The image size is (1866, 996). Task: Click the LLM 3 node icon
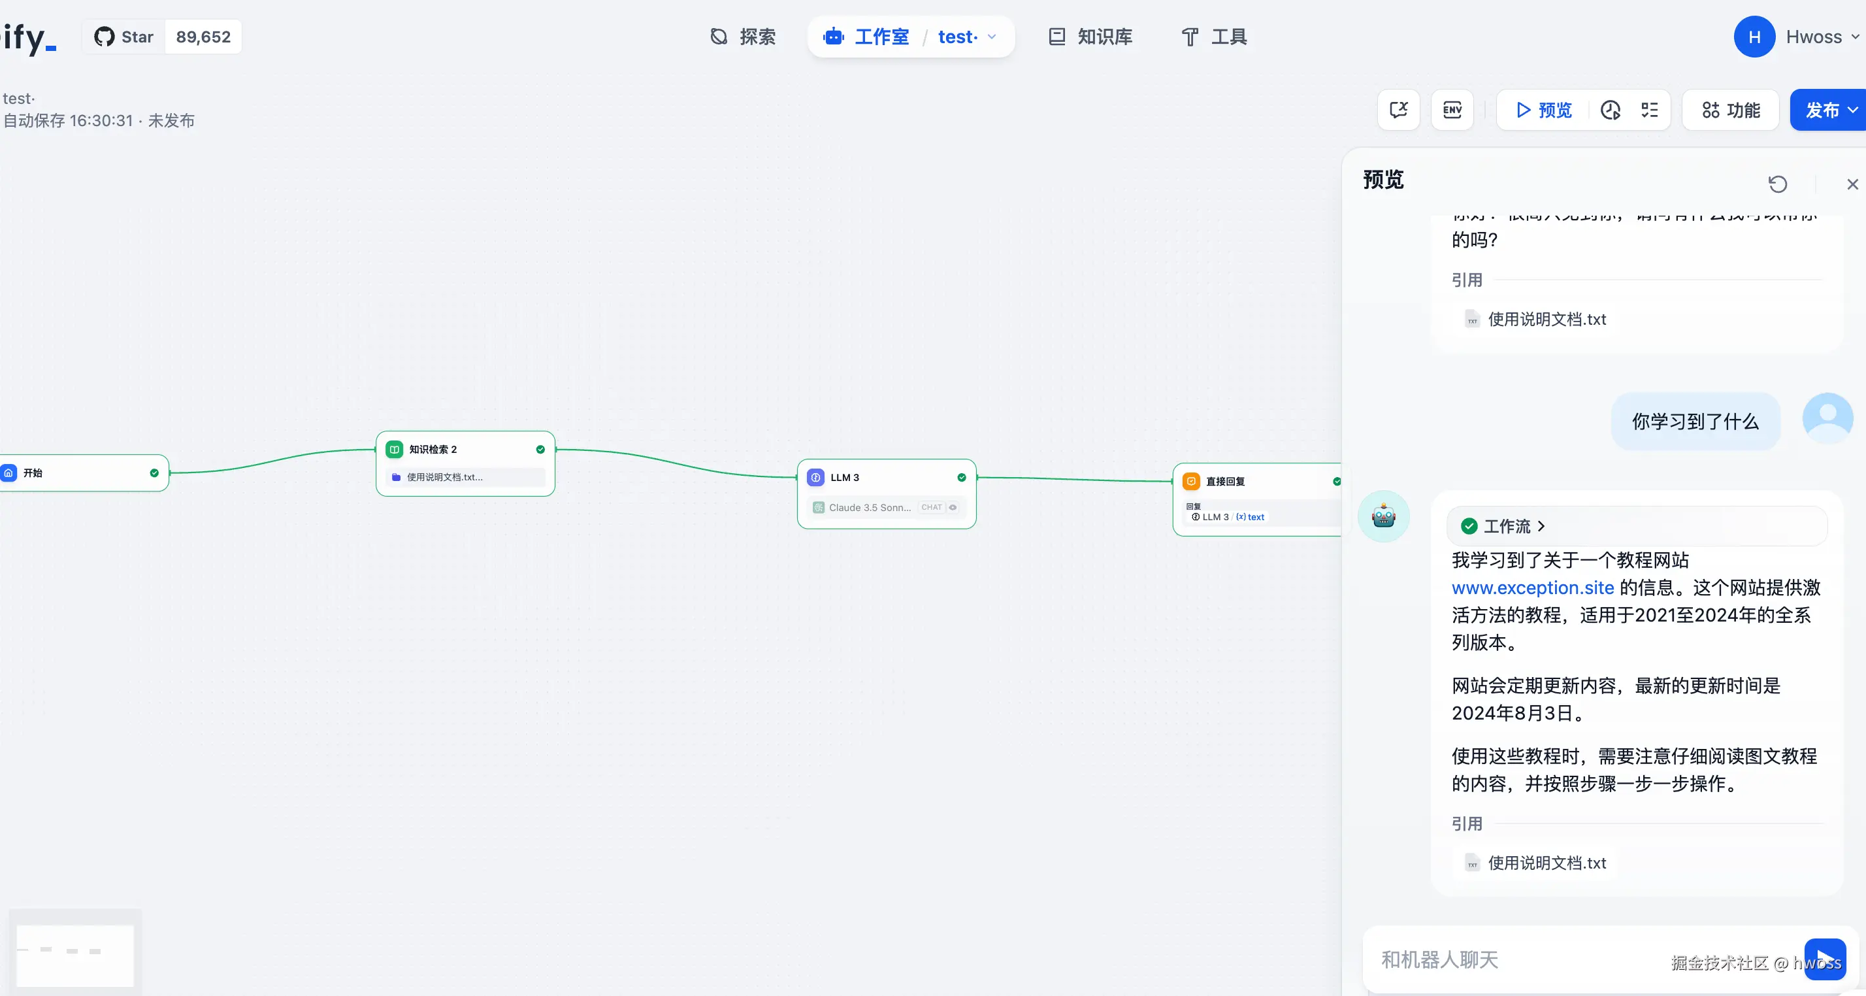click(x=815, y=477)
